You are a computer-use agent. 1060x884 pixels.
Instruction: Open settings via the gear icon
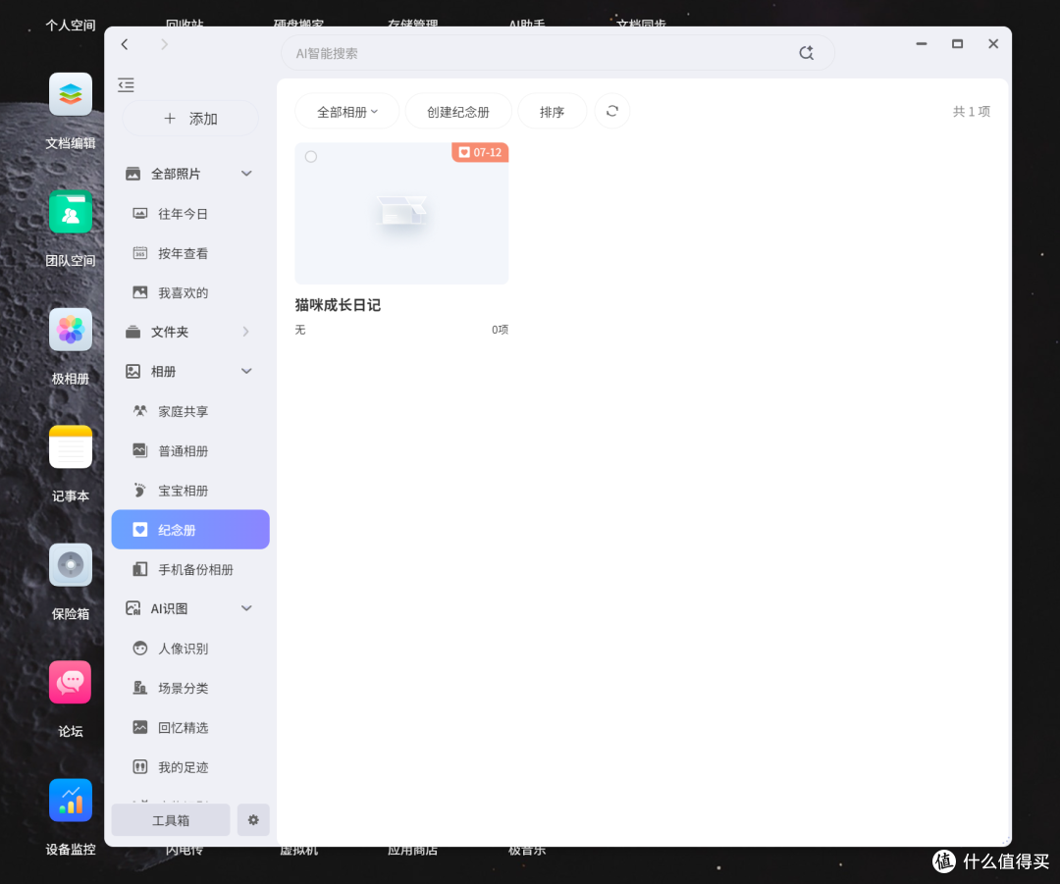pyautogui.click(x=253, y=820)
